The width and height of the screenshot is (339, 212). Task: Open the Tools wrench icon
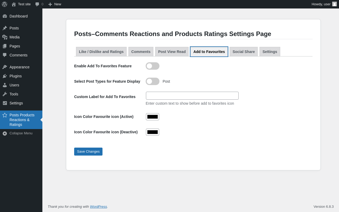click(x=5, y=94)
